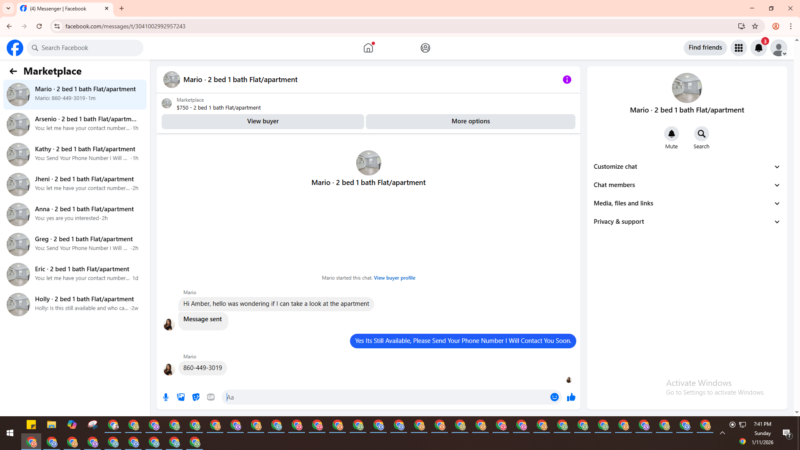800x450 pixels.
Task: Send a thumbs-up like
Action: 571,397
